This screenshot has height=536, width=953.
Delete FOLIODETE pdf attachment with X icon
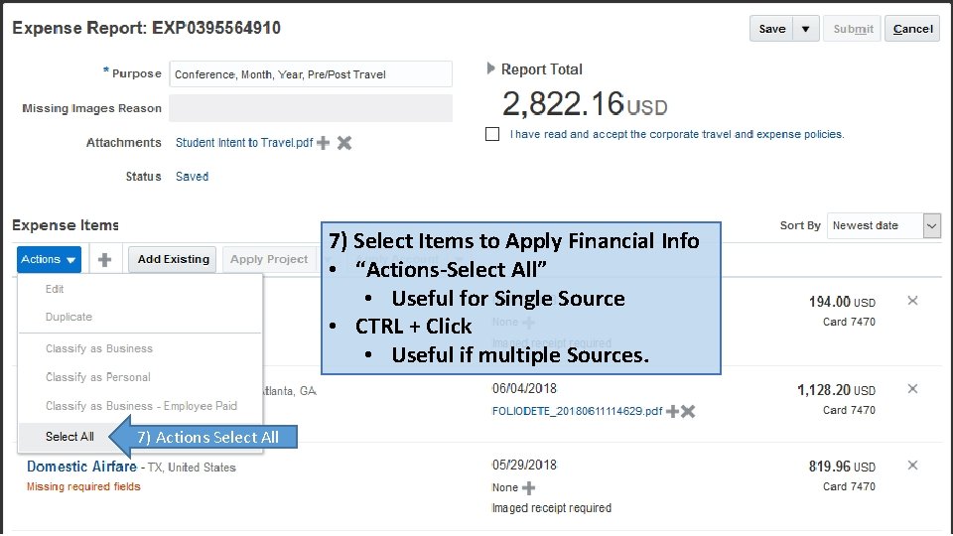tap(687, 411)
